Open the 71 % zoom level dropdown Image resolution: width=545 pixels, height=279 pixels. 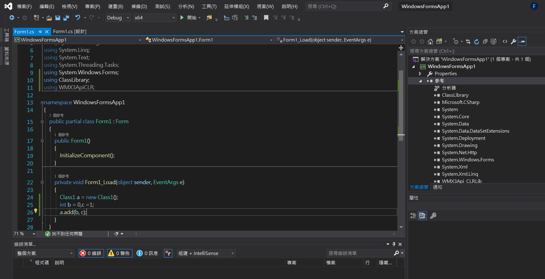click(x=25, y=234)
